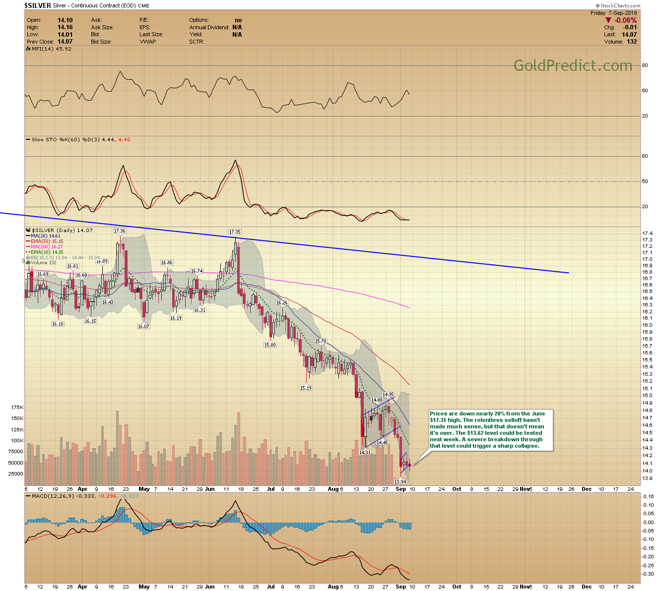Viewport: 665px width, 591px height.
Task: Click the Slow STO legend line marker
Action: 28,140
